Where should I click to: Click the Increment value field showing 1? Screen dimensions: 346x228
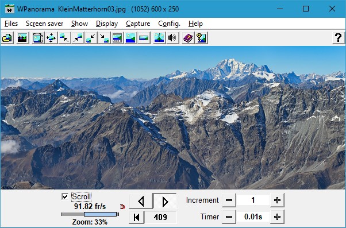click(x=253, y=200)
